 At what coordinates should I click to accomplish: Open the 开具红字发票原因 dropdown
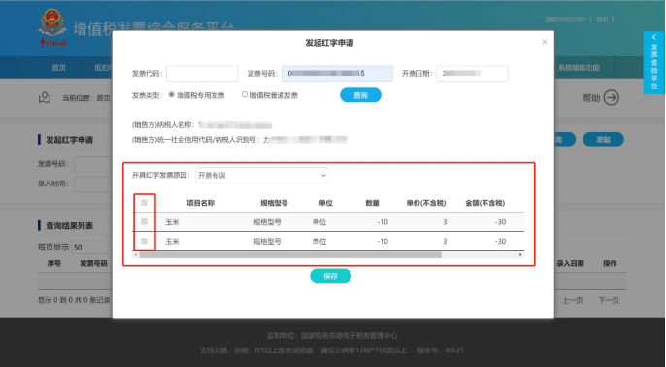[262, 176]
